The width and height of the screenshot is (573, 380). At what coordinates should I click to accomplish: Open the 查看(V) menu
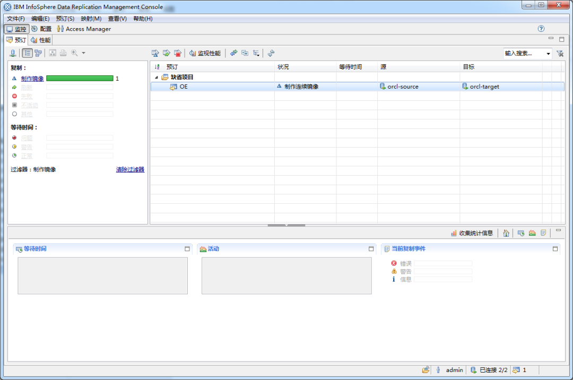[117, 19]
